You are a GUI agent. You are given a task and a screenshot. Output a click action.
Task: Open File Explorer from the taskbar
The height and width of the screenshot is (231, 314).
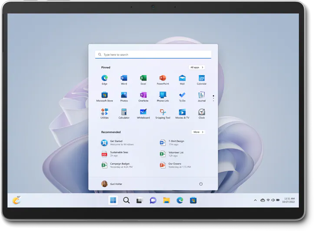click(166, 200)
